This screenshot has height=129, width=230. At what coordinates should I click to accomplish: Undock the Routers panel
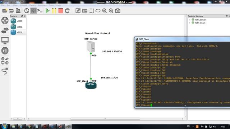click(x=22, y=16)
